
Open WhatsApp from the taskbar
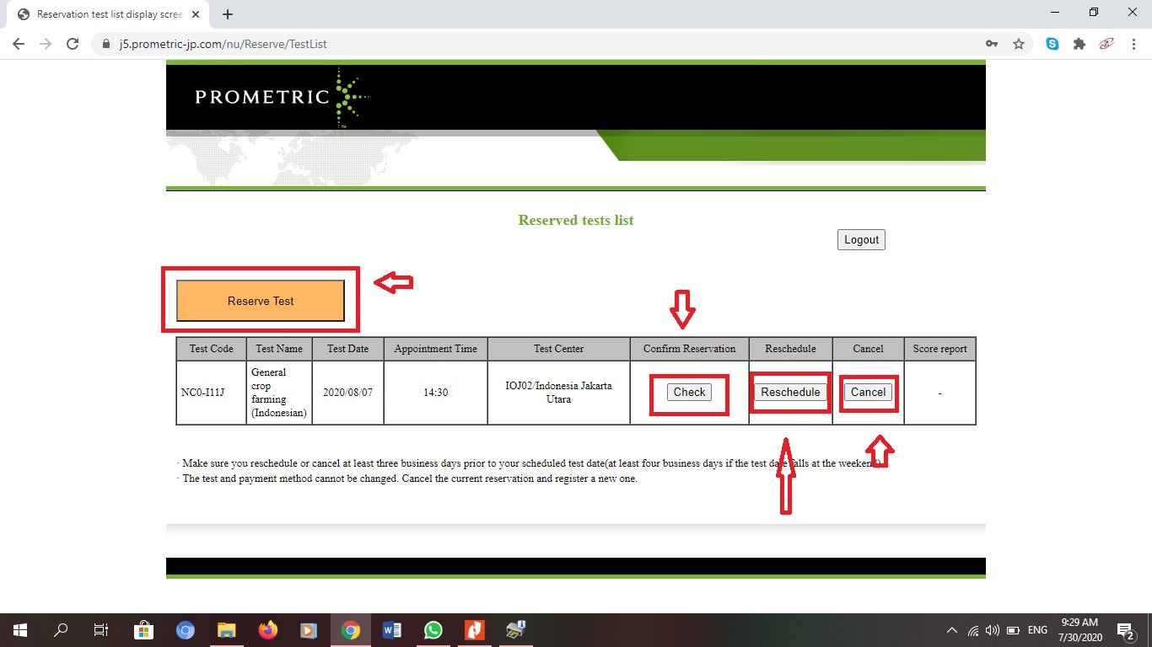click(433, 630)
